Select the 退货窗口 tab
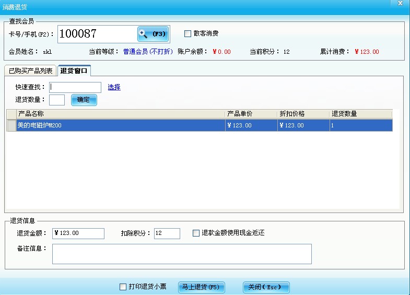Image resolution: width=410 pixels, height=295 pixels. (x=74, y=70)
